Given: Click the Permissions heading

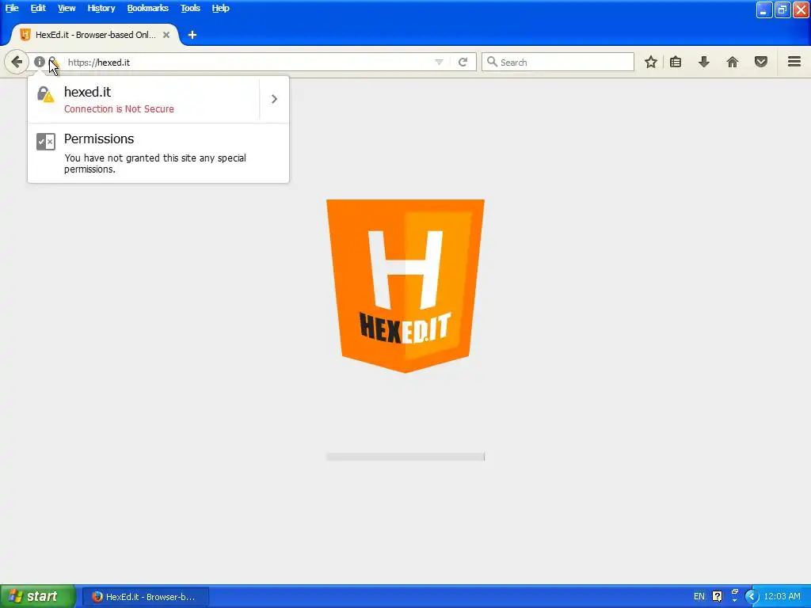Looking at the screenshot, I should point(99,139).
